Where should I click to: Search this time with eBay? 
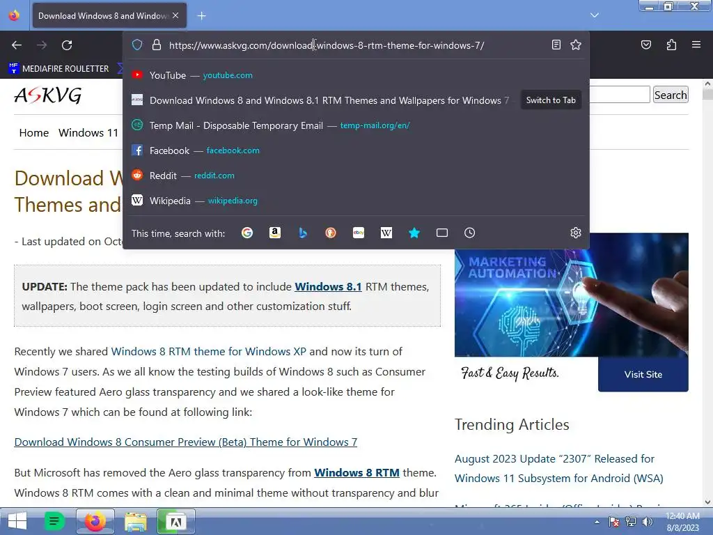pos(359,233)
